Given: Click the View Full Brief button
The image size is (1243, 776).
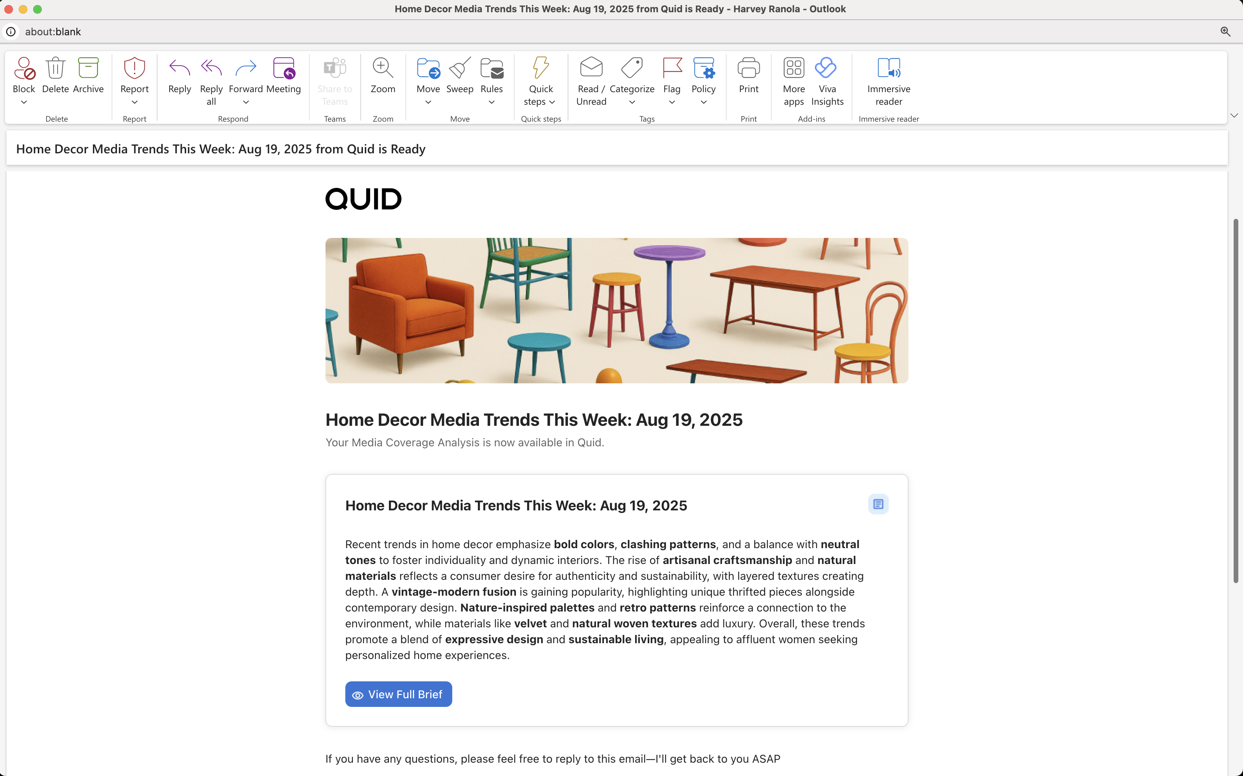Looking at the screenshot, I should (398, 694).
